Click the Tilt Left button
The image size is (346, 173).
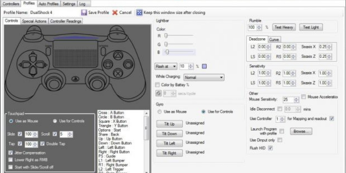170,144
